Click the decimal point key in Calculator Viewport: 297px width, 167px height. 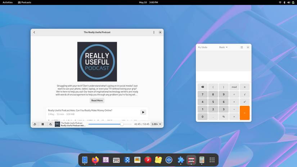coord(213,117)
